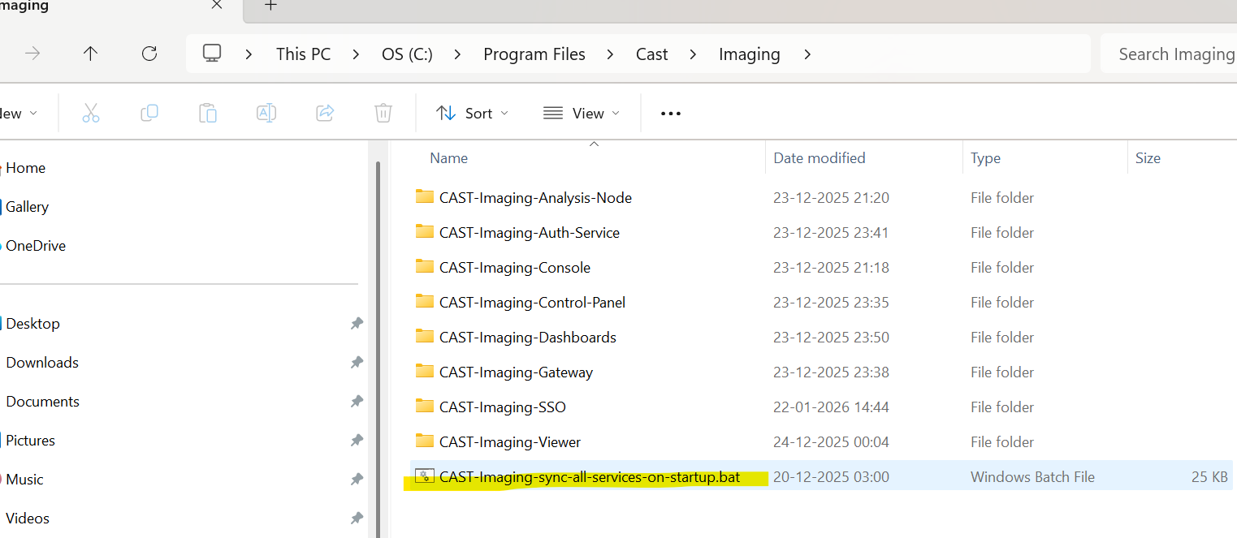Screen dimensions: 1237x538
Task: Open a new tab with plus button
Action: [x=271, y=6]
